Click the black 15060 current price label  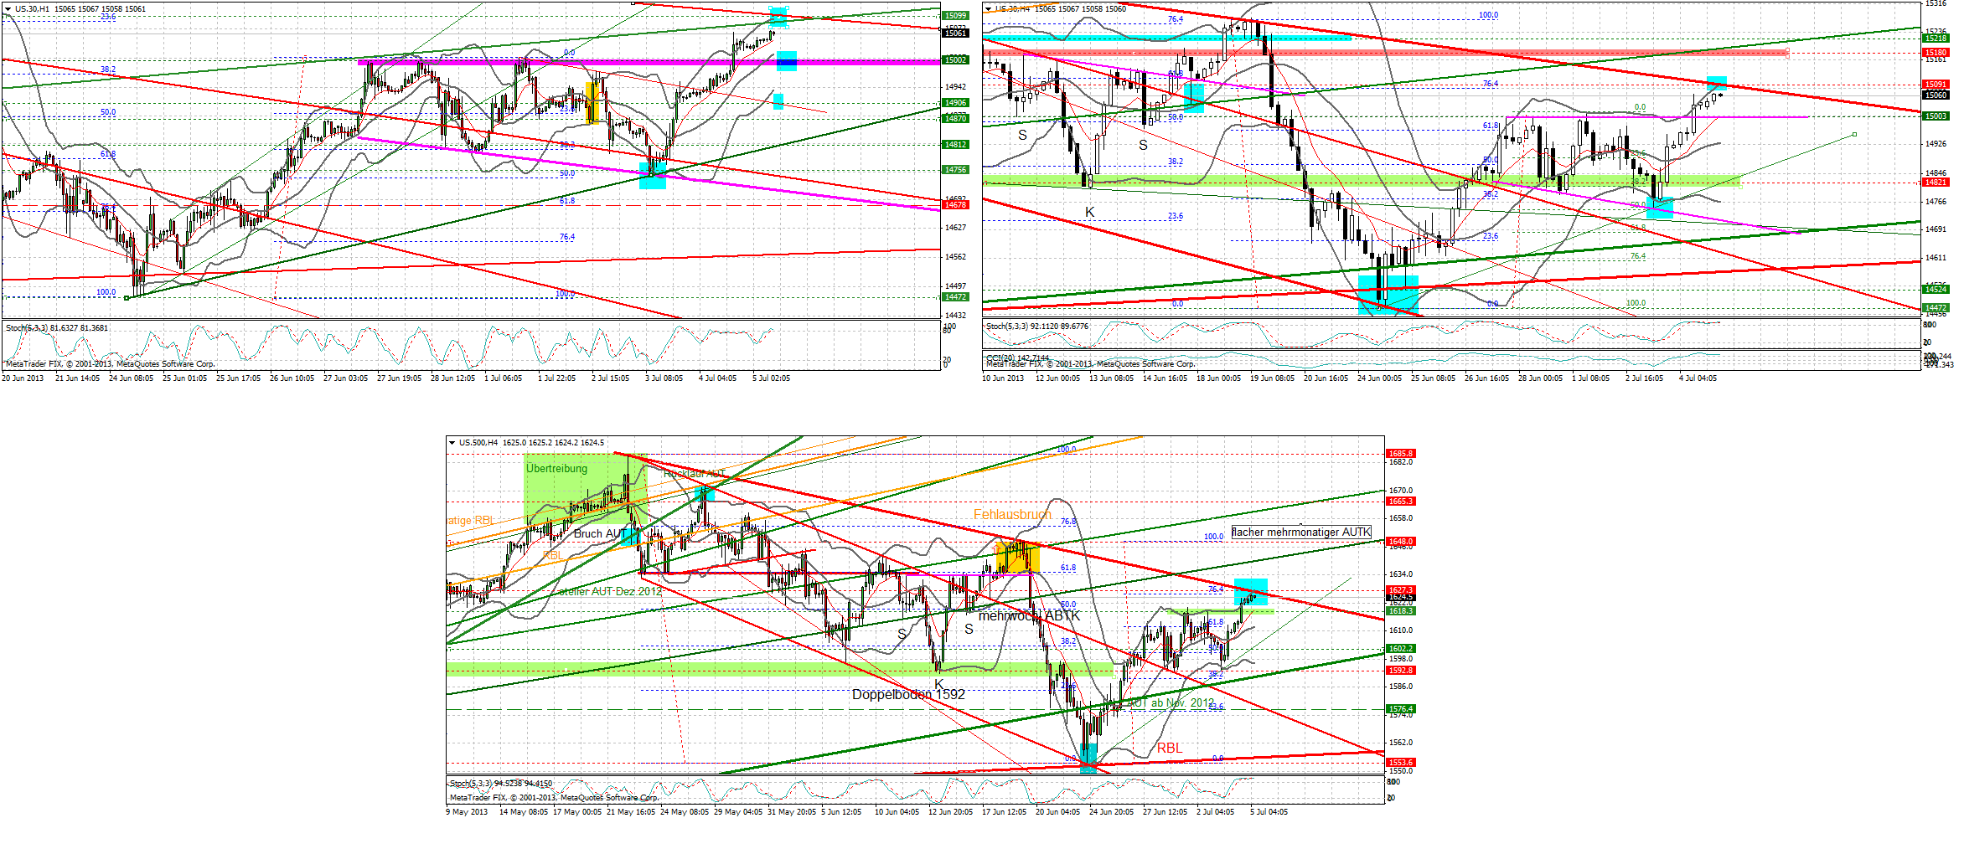click(x=1936, y=95)
